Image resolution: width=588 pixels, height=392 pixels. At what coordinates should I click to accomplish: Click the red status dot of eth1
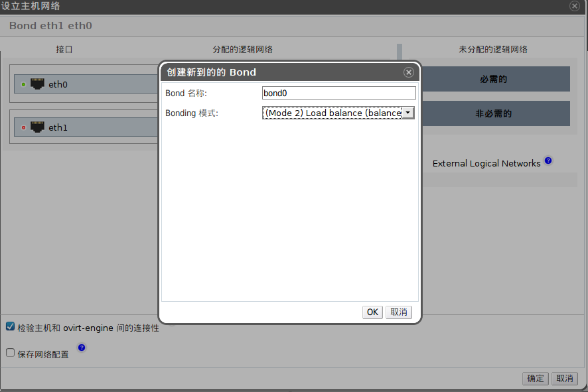24,127
